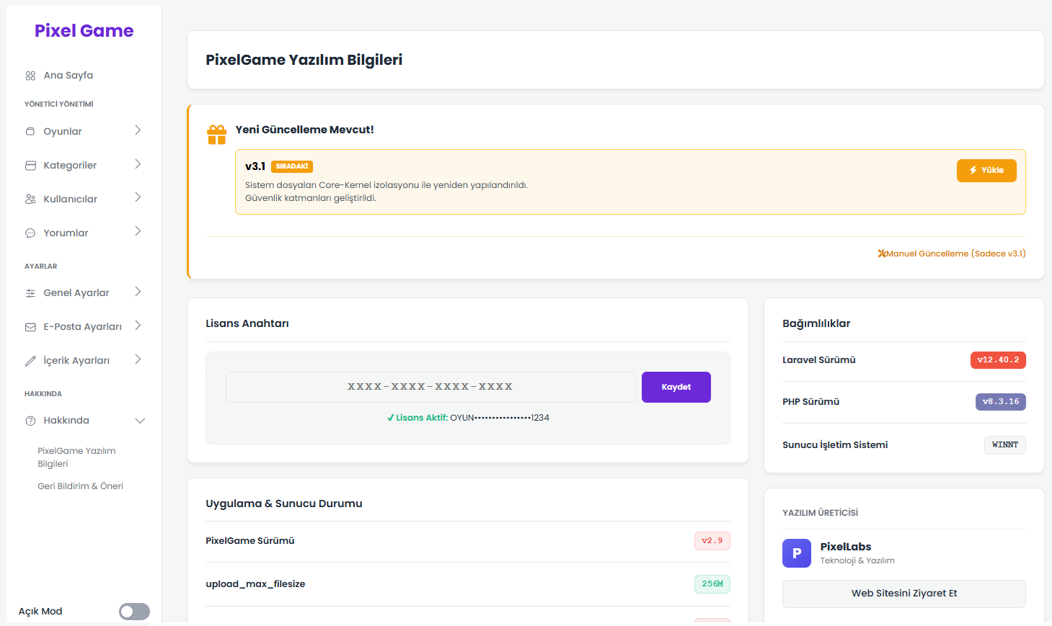Select Geri Bildirim & Öneri submenu link
Image resolution: width=1052 pixels, height=626 pixels.
pyautogui.click(x=80, y=486)
